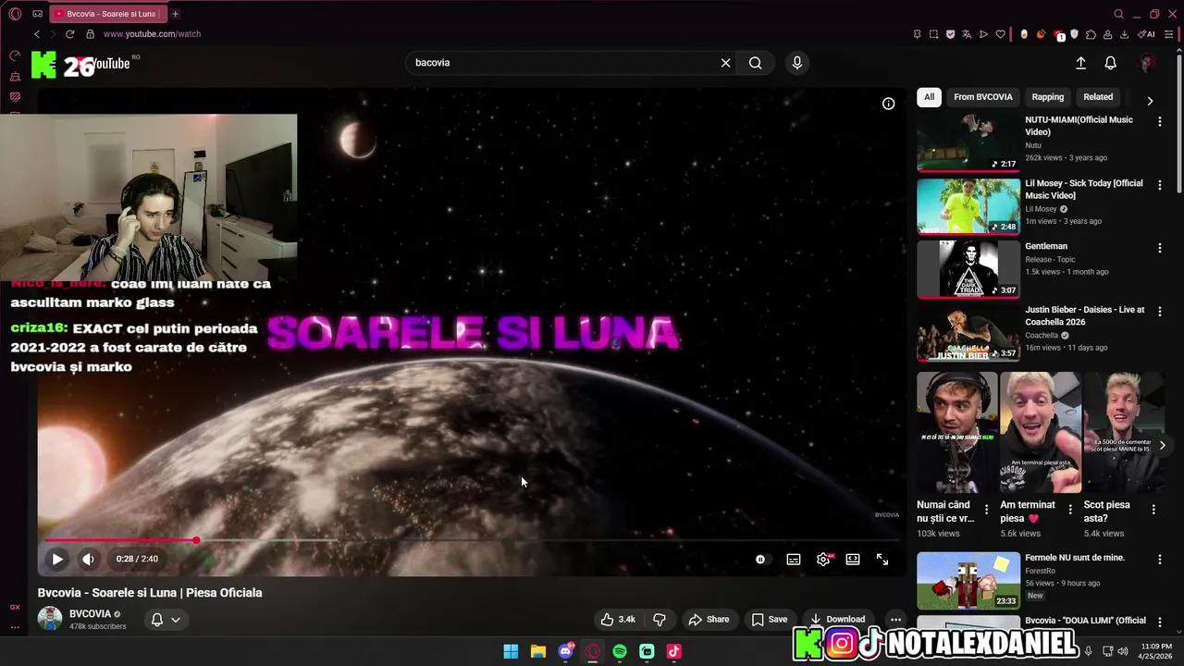This screenshot has width=1184, height=666.
Task: Click the search magnifier button
Action: (756, 63)
